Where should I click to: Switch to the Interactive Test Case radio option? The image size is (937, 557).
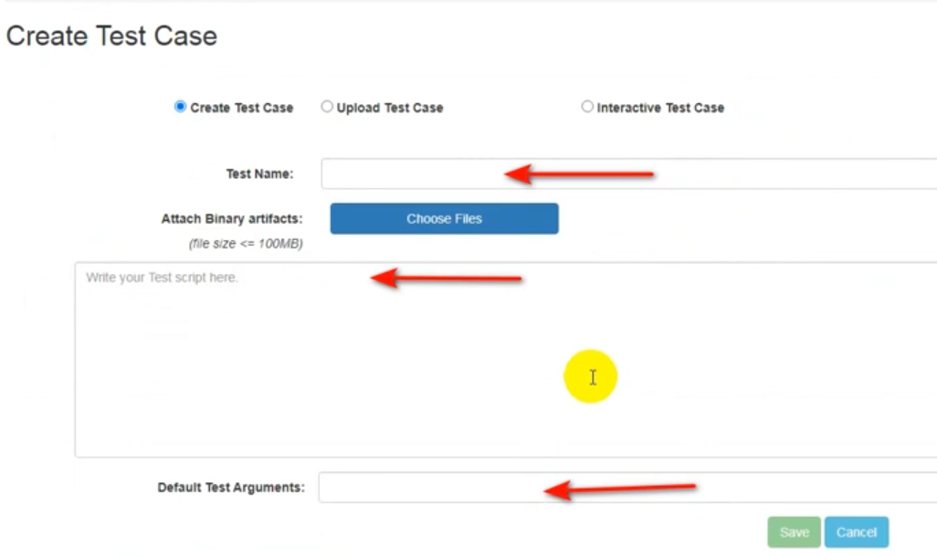[587, 107]
